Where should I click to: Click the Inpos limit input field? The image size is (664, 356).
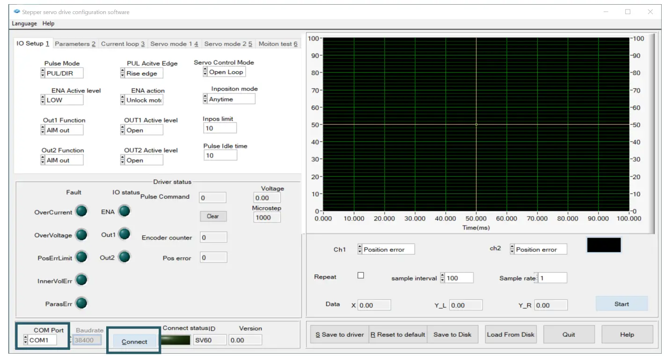point(220,128)
